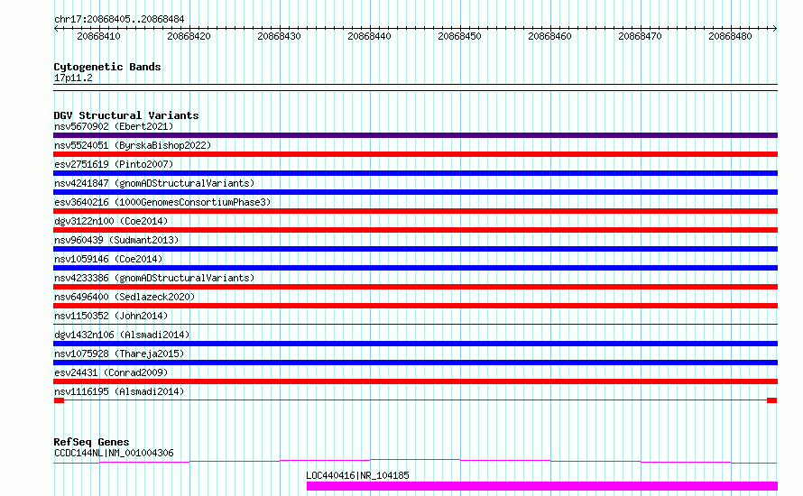
Task: Open variant nsv1150352 (John2014) label
Action: click(111, 316)
